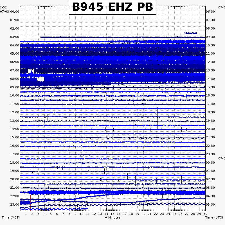The width and height of the screenshot is (225, 225).
Task: Click the "+ Minutes" axis caption
Action: click(113, 217)
